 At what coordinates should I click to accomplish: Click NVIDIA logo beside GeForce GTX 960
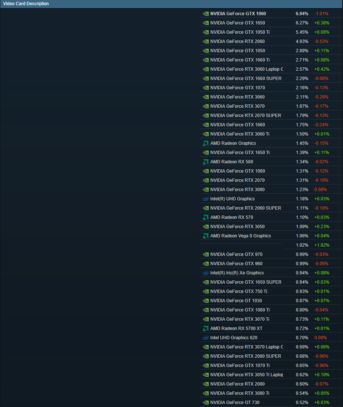(x=206, y=264)
